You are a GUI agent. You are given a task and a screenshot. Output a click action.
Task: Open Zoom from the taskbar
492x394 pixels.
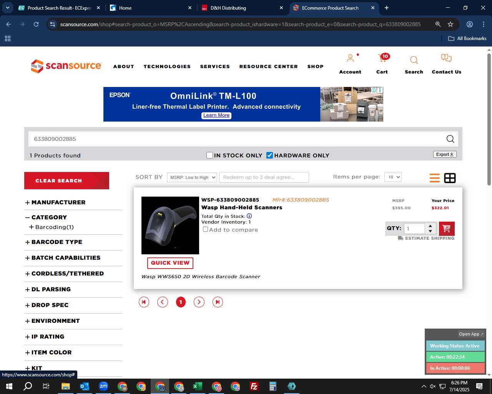tap(103, 386)
